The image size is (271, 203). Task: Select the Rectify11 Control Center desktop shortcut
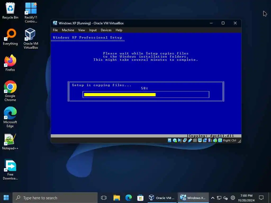pyautogui.click(x=31, y=13)
